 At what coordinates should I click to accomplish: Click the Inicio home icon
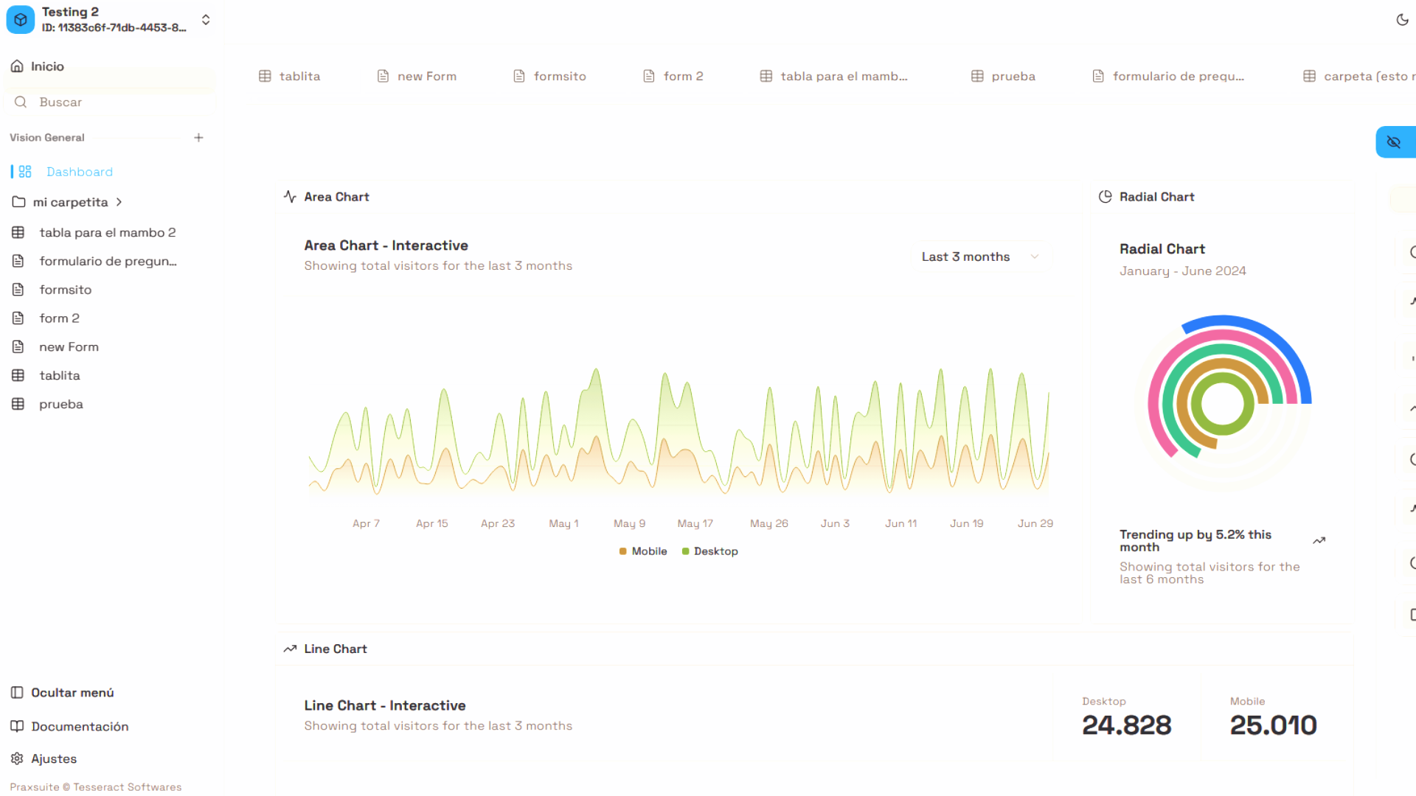[x=17, y=66]
